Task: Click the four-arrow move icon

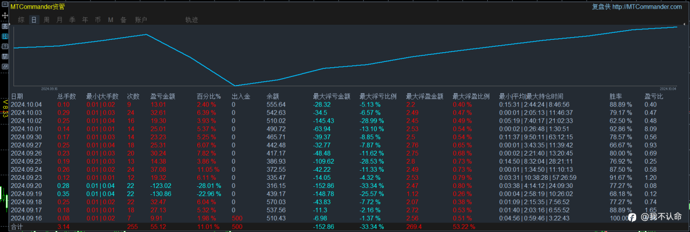Action: (5, 16)
